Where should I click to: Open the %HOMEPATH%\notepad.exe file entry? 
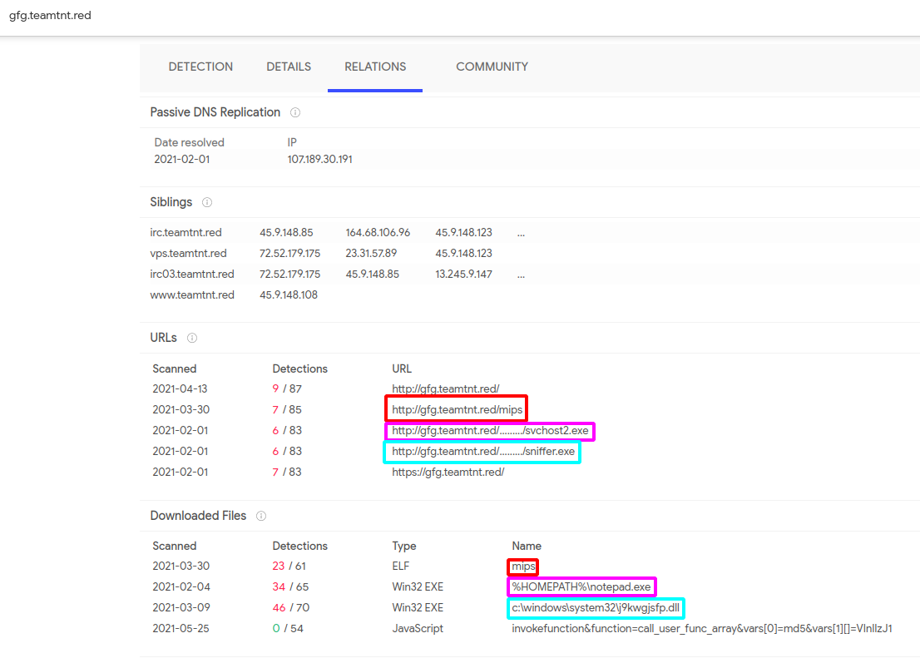point(581,586)
